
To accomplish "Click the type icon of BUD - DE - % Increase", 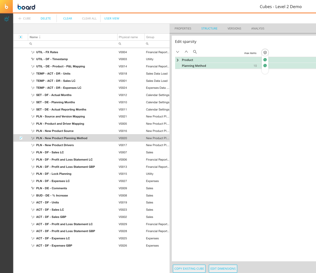I will tap(33, 195).
